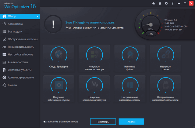The image size is (195, 128).
Task: Open Обслуживание системы in the sidebar
Action: pos(23,39)
